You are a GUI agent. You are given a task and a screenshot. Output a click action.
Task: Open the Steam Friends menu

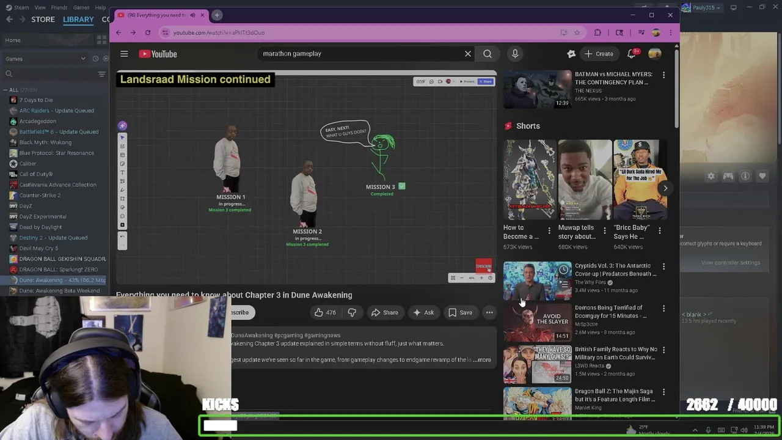click(59, 7)
